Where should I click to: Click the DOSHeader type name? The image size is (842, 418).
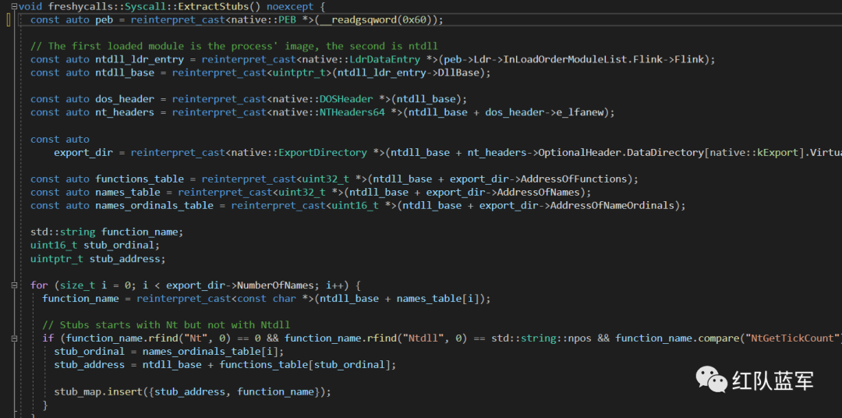(x=346, y=99)
